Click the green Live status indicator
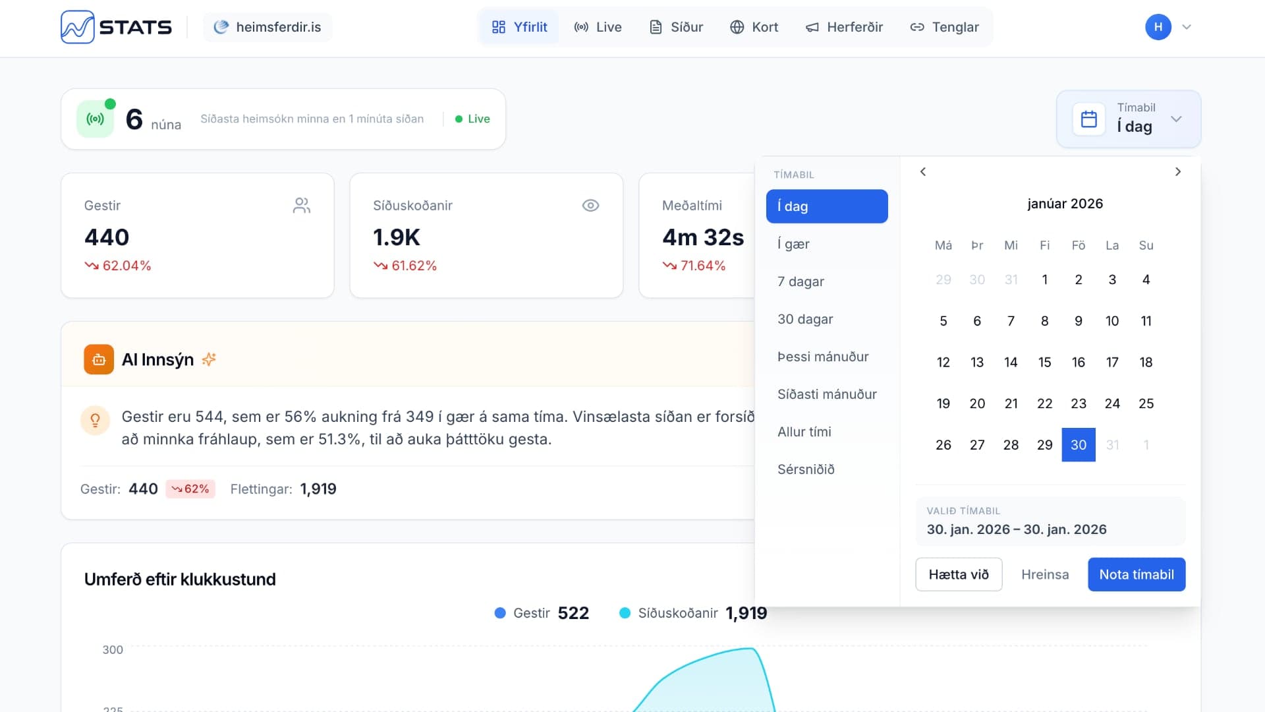Screen dimensions: 1265x712 (472, 119)
